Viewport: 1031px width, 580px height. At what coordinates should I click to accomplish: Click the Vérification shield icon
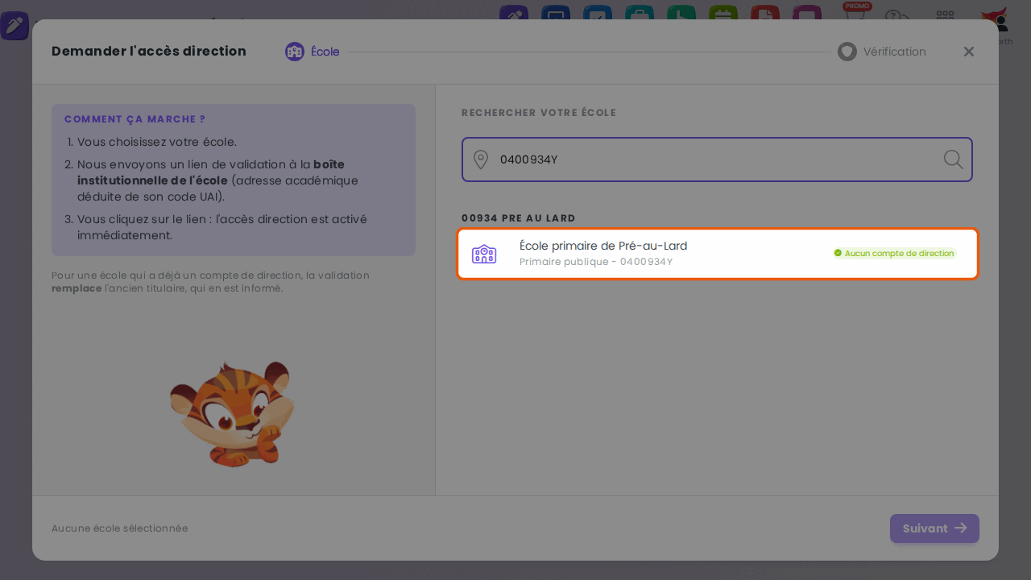click(847, 52)
